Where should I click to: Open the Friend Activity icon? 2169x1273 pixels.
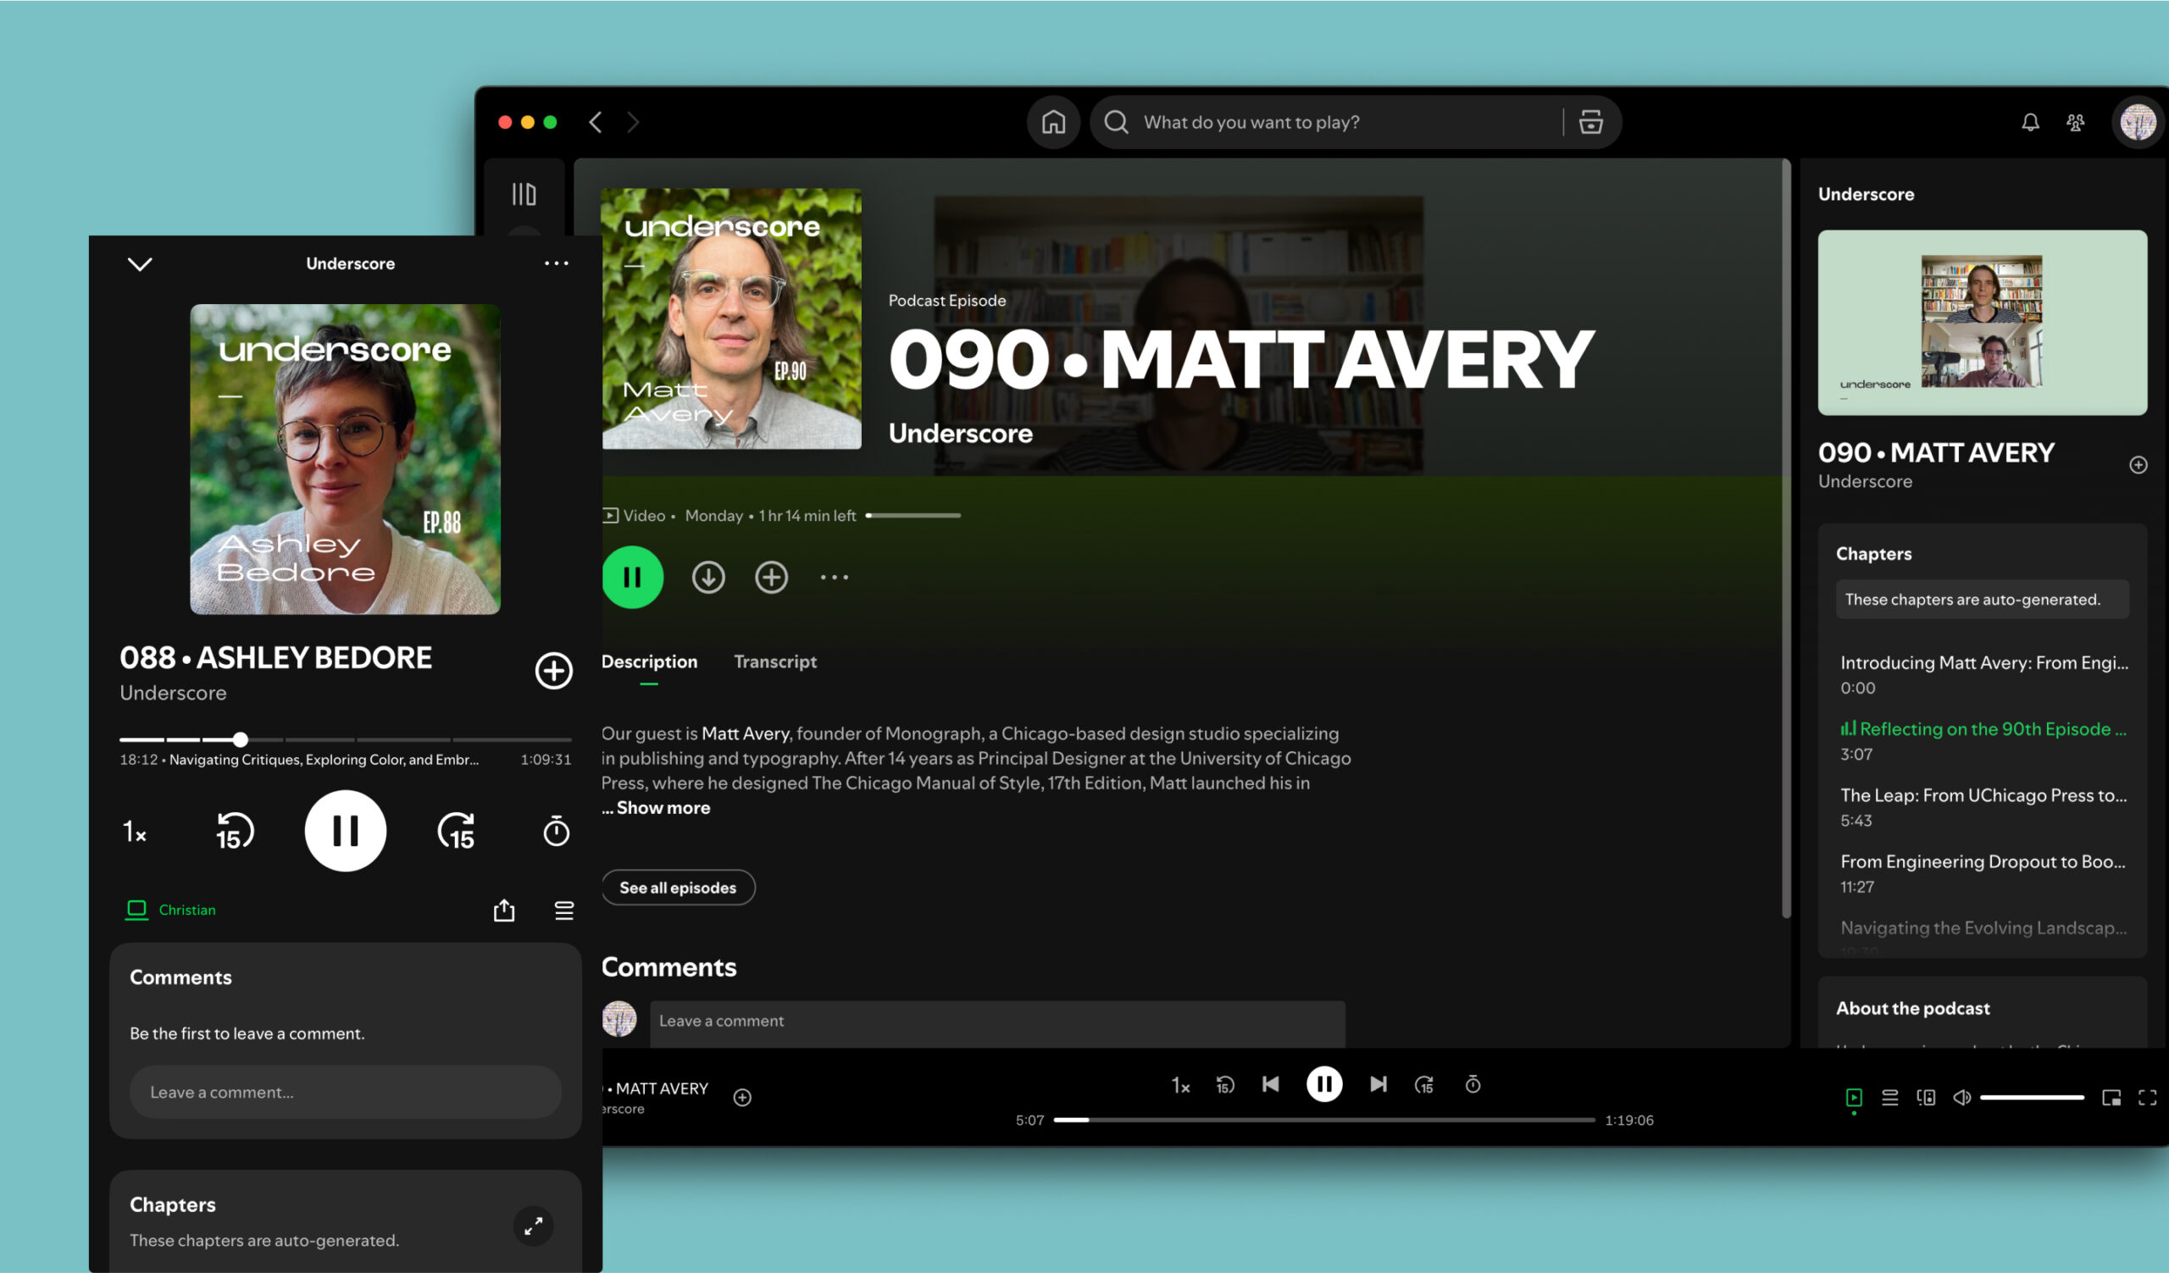click(2075, 122)
